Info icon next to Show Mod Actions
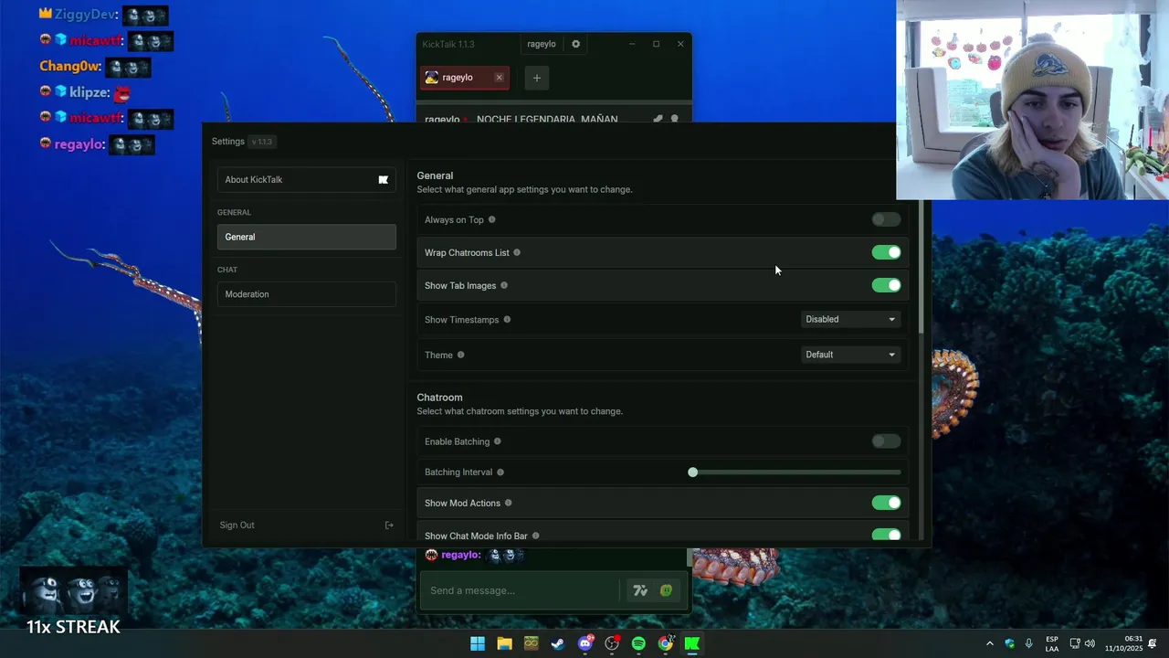Screen dimensions: 1169x658 509,503
